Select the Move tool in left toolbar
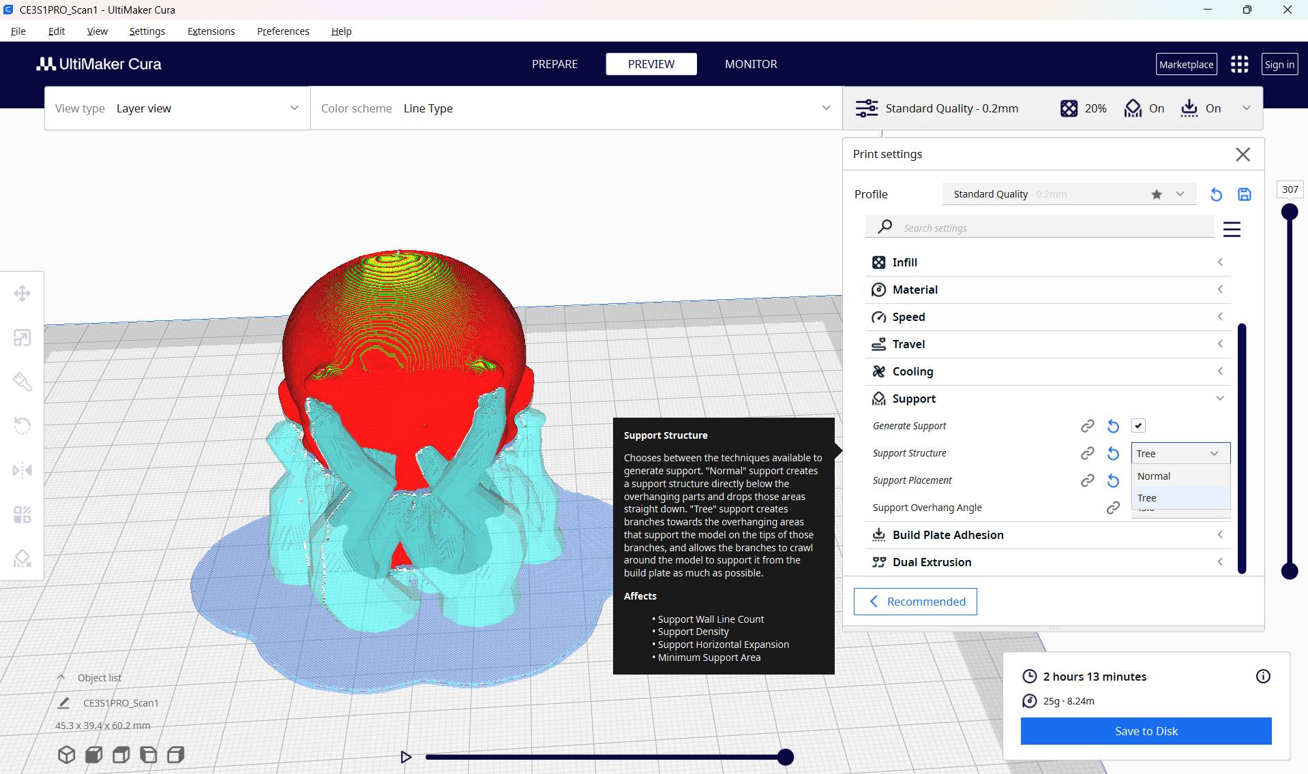Screen dimensions: 1308x774 [x=23, y=294]
